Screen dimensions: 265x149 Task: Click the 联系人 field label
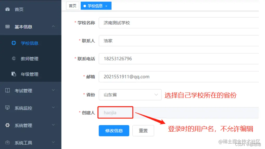88,41
